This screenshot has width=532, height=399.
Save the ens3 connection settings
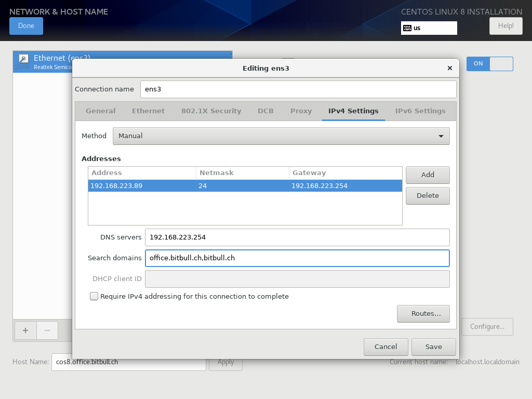[434, 347]
